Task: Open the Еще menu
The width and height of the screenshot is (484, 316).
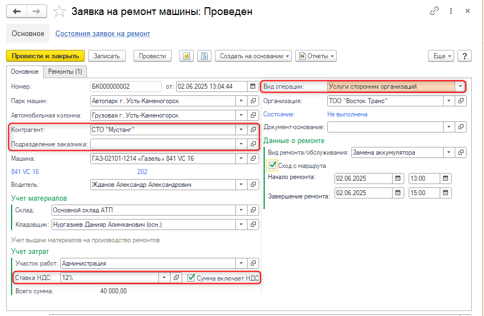Action: [x=441, y=56]
